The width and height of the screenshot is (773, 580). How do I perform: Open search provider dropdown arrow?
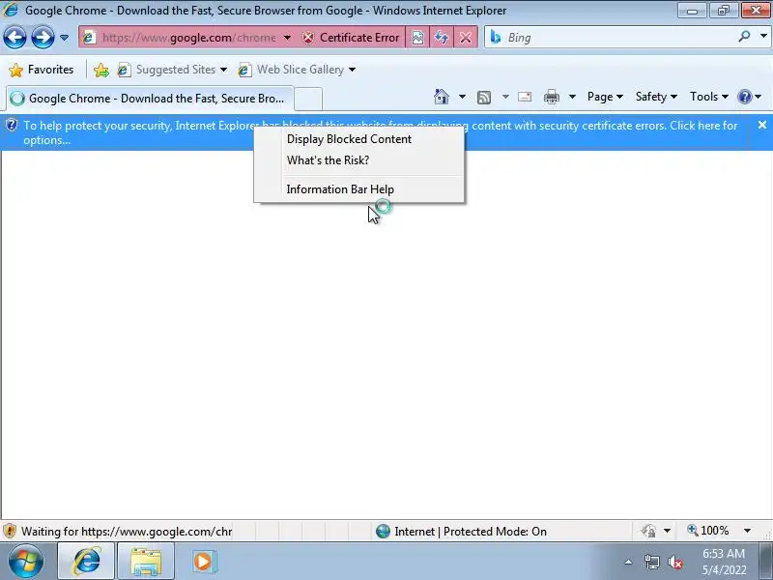pyautogui.click(x=763, y=37)
